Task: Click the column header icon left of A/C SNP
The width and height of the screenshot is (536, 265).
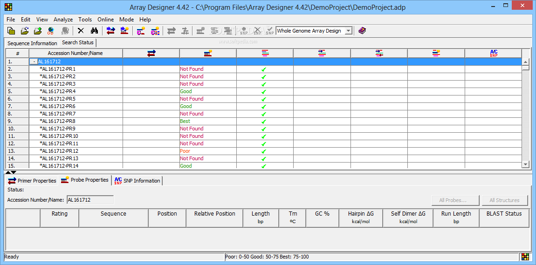Action: click(x=436, y=53)
